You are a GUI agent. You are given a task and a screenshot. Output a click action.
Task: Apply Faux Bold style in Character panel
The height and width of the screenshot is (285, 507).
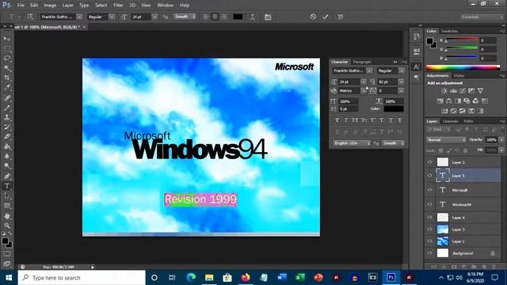[x=337, y=120]
